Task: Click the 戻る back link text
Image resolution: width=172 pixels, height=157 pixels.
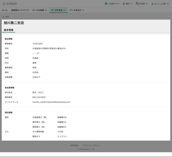Action: (7, 17)
